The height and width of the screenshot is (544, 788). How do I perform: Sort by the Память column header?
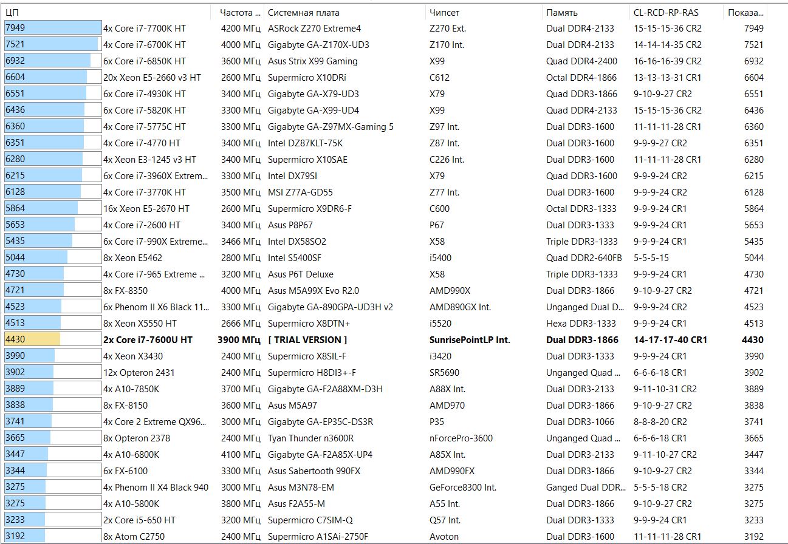click(x=586, y=12)
